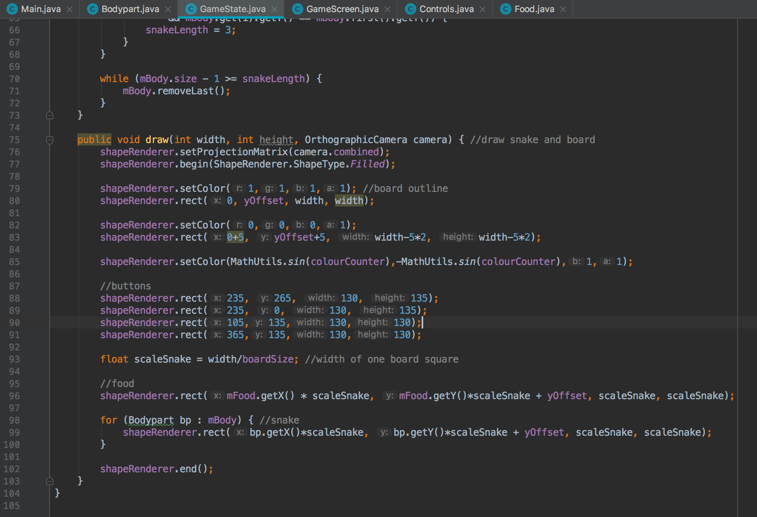The height and width of the screenshot is (517, 757).
Task: Switch to the Food.java tab
Action: pyautogui.click(x=535, y=8)
